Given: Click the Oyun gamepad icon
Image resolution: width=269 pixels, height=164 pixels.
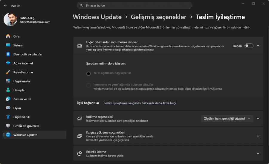Looking at the screenshot, I should tap(8, 108).
